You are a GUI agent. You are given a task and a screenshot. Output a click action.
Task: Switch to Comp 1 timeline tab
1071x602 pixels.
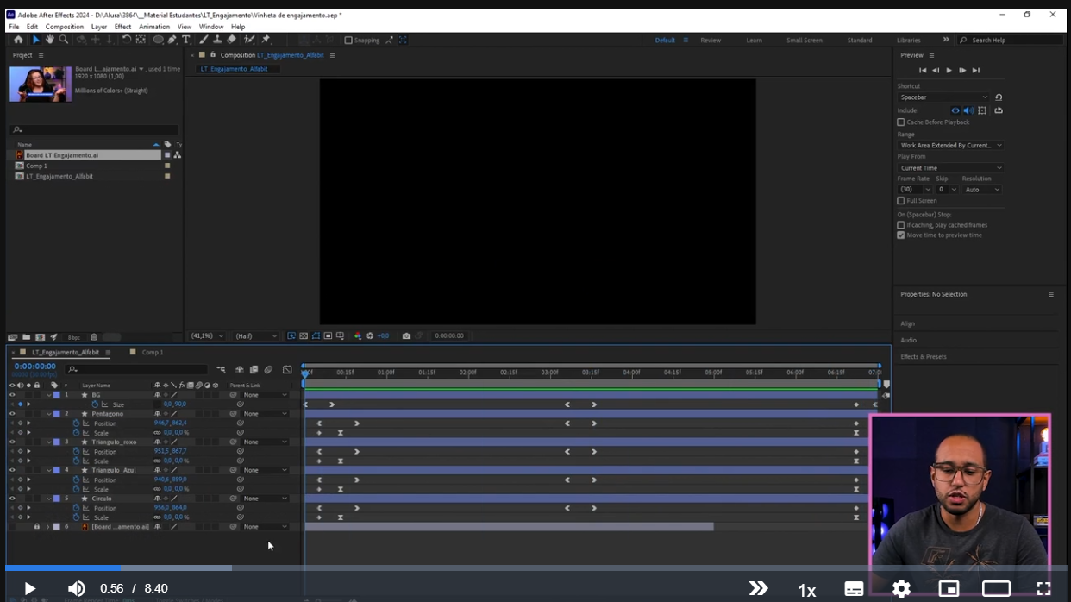coord(152,352)
